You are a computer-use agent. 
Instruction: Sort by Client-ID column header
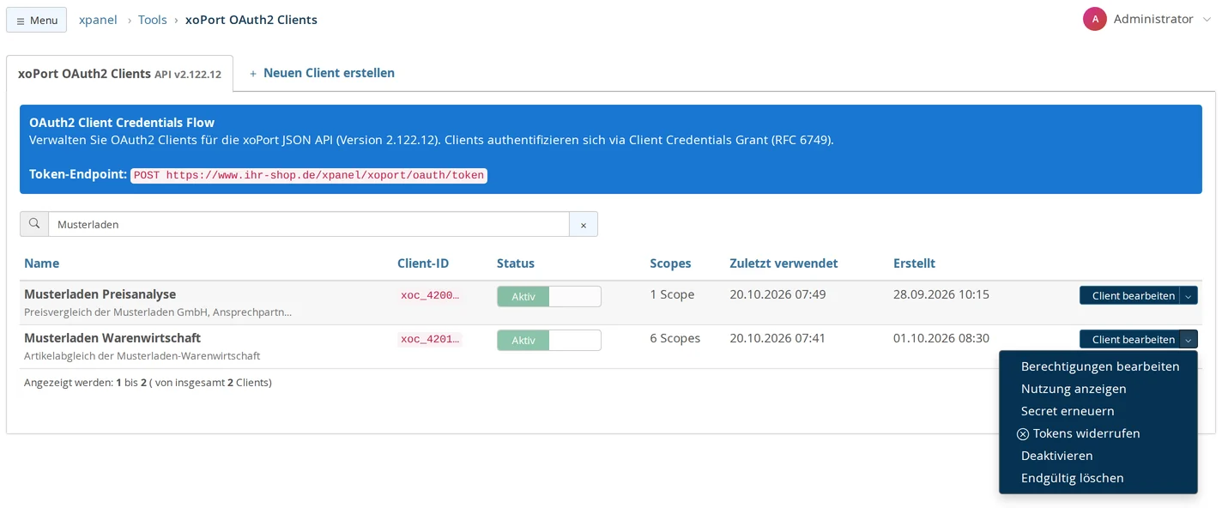[423, 263]
